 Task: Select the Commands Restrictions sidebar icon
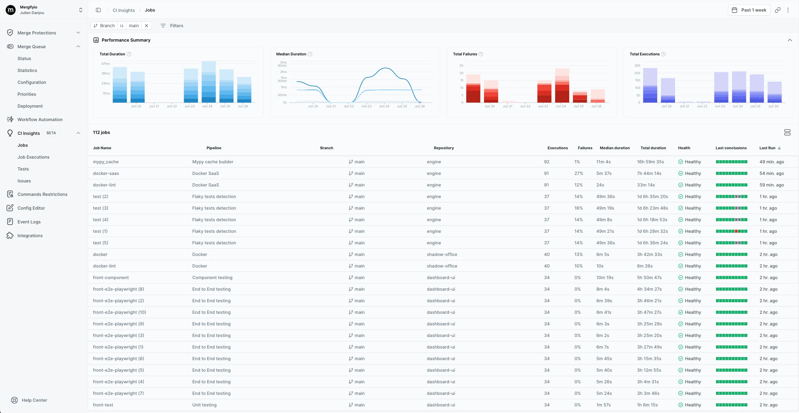10,194
